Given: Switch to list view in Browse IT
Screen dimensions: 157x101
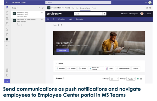Looking at the screenshot, I should coord(141,79).
